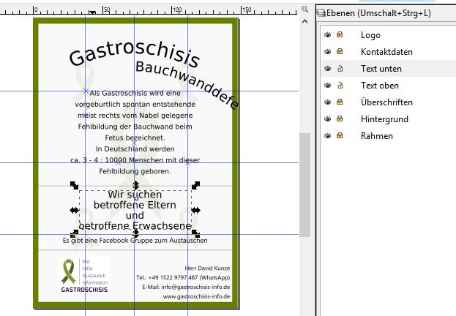Toggle visibility of Text oben layer

point(328,86)
